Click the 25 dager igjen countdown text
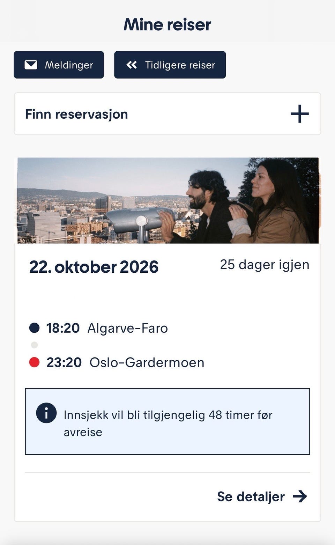The image size is (335, 545). 265,265
